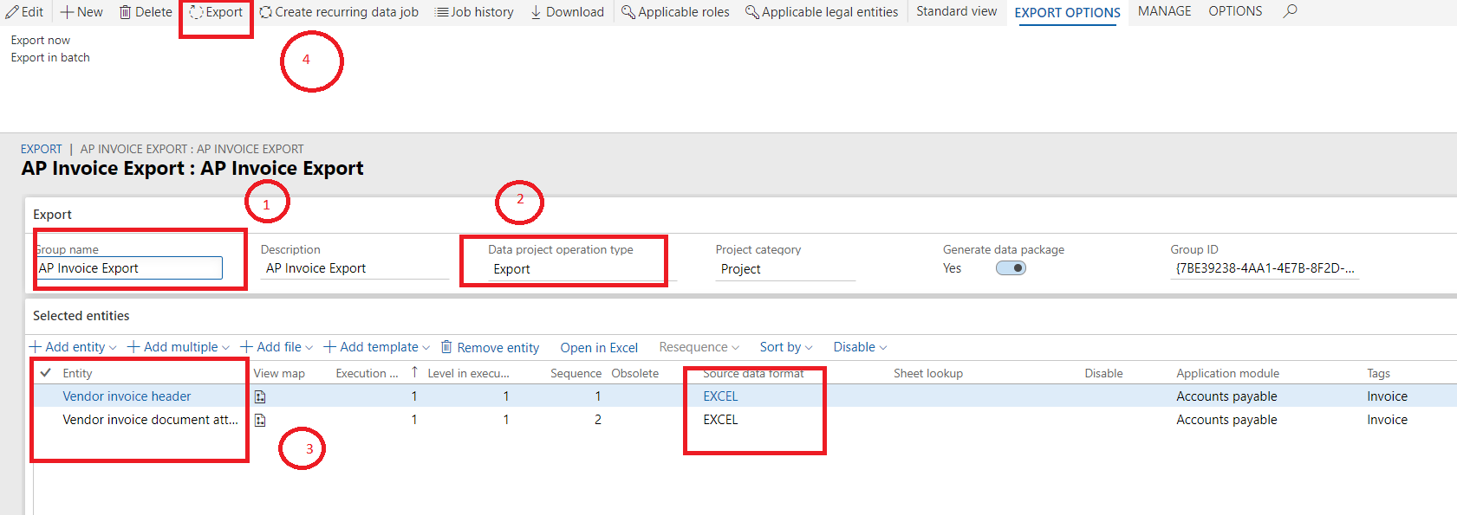Select all rows checkmark in Entity header

pos(46,373)
